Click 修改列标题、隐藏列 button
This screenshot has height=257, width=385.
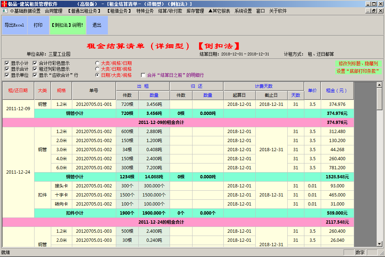point(358,64)
